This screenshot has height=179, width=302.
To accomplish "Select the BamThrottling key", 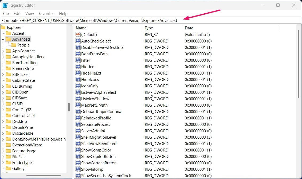I will pos(25,63).
